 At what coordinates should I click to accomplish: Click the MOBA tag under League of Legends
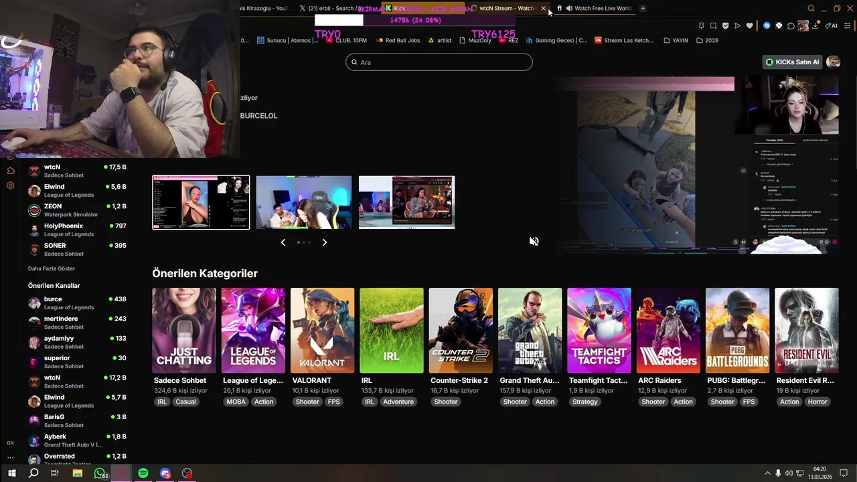(236, 402)
